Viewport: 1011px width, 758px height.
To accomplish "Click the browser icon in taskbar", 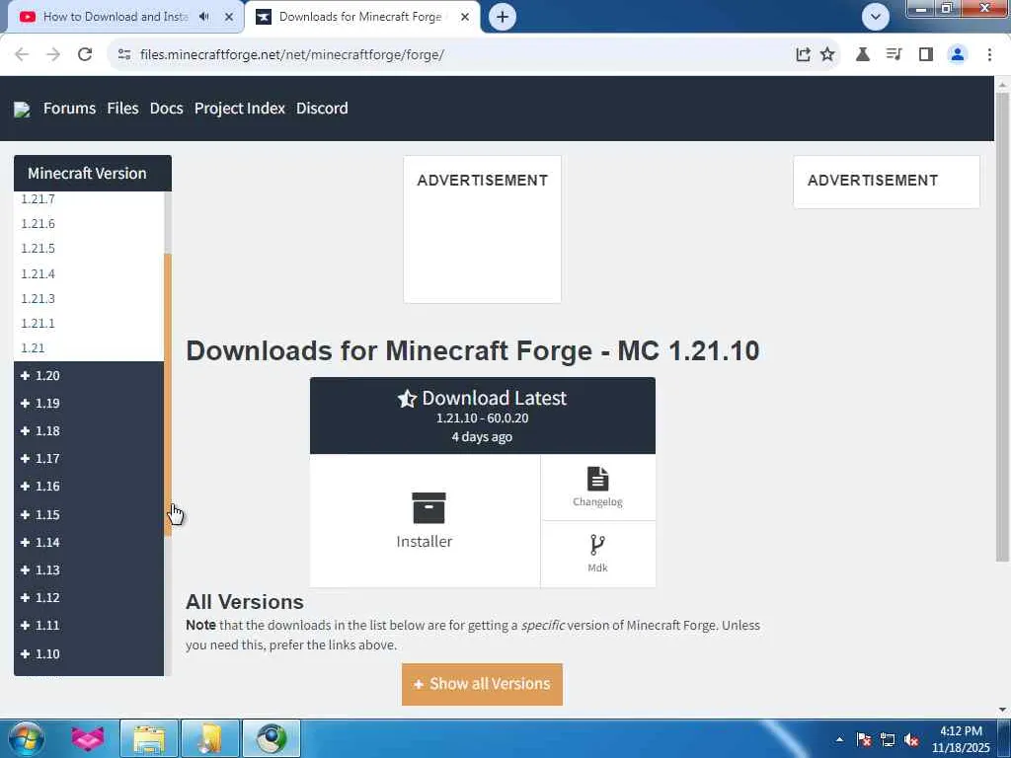I will point(272,738).
